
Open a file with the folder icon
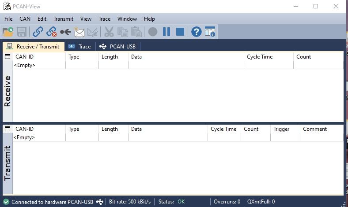click(x=8, y=32)
